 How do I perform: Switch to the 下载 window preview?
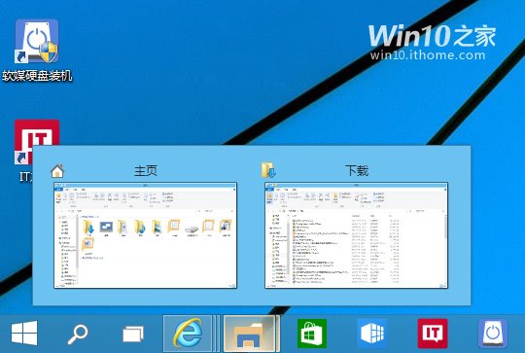click(356, 235)
